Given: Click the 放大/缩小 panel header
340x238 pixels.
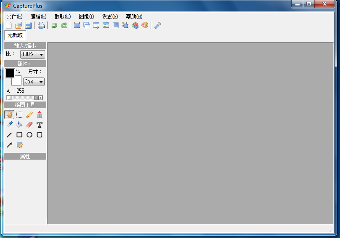Looking at the screenshot, I should click(x=25, y=45).
